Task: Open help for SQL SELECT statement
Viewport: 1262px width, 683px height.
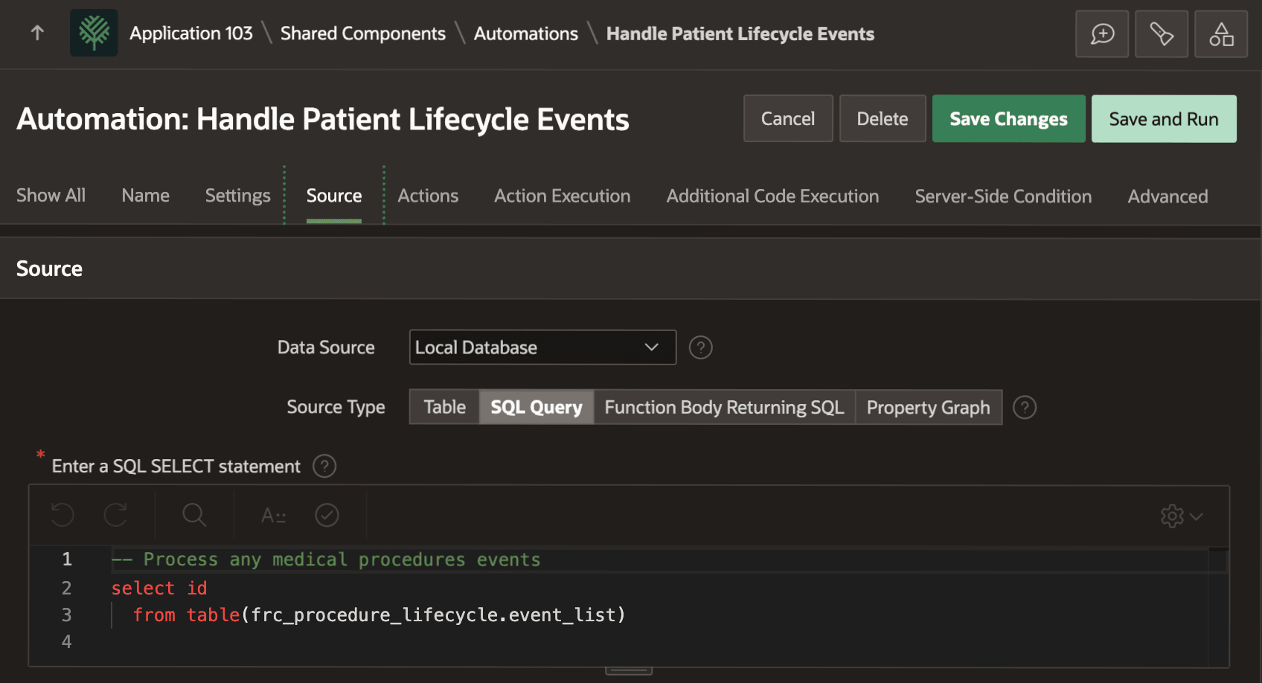Action: [324, 466]
